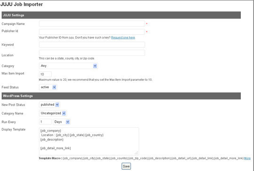Click the Campaign Name label
The width and height of the screenshot is (254, 171).
tap(13, 24)
